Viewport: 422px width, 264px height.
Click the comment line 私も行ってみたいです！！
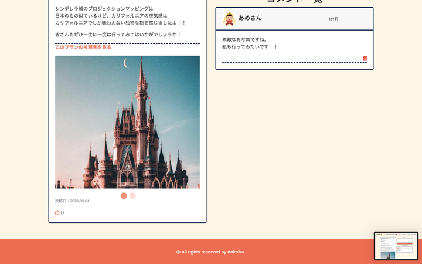point(250,46)
